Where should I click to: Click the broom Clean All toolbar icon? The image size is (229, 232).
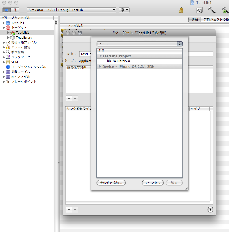click(x=181, y=10)
